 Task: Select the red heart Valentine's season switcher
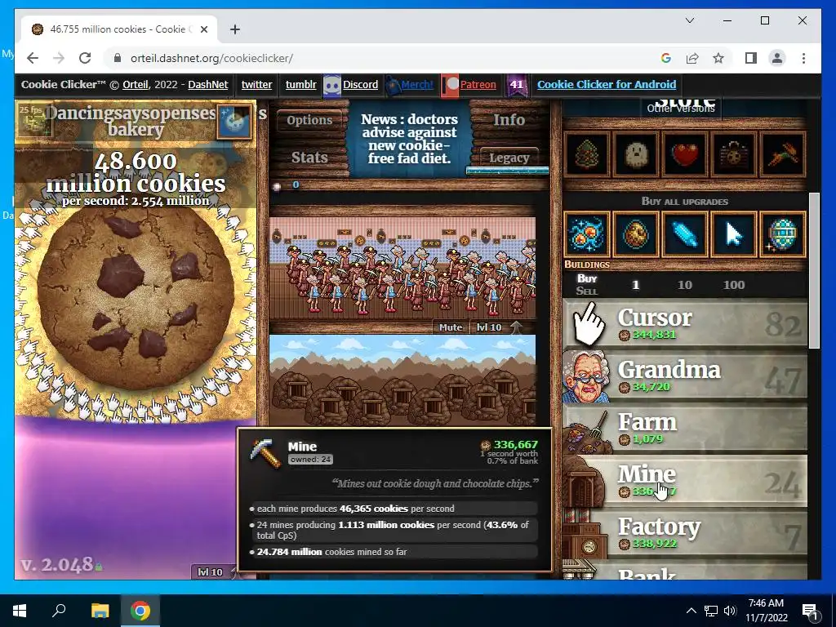point(685,154)
